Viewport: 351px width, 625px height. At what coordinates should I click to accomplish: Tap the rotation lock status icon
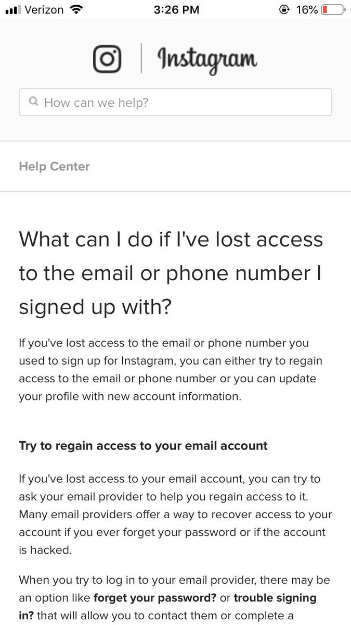pyautogui.click(x=284, y=9)
